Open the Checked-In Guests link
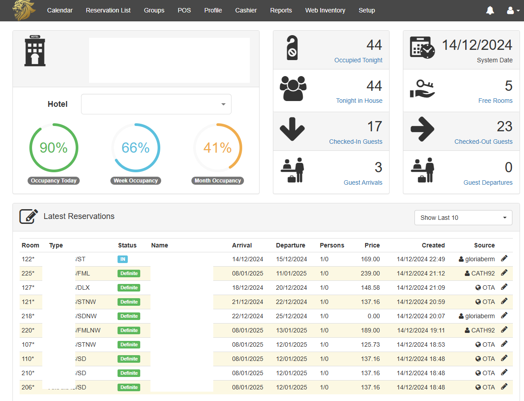Viewport: 524px width, 401px height. point(355,142)
